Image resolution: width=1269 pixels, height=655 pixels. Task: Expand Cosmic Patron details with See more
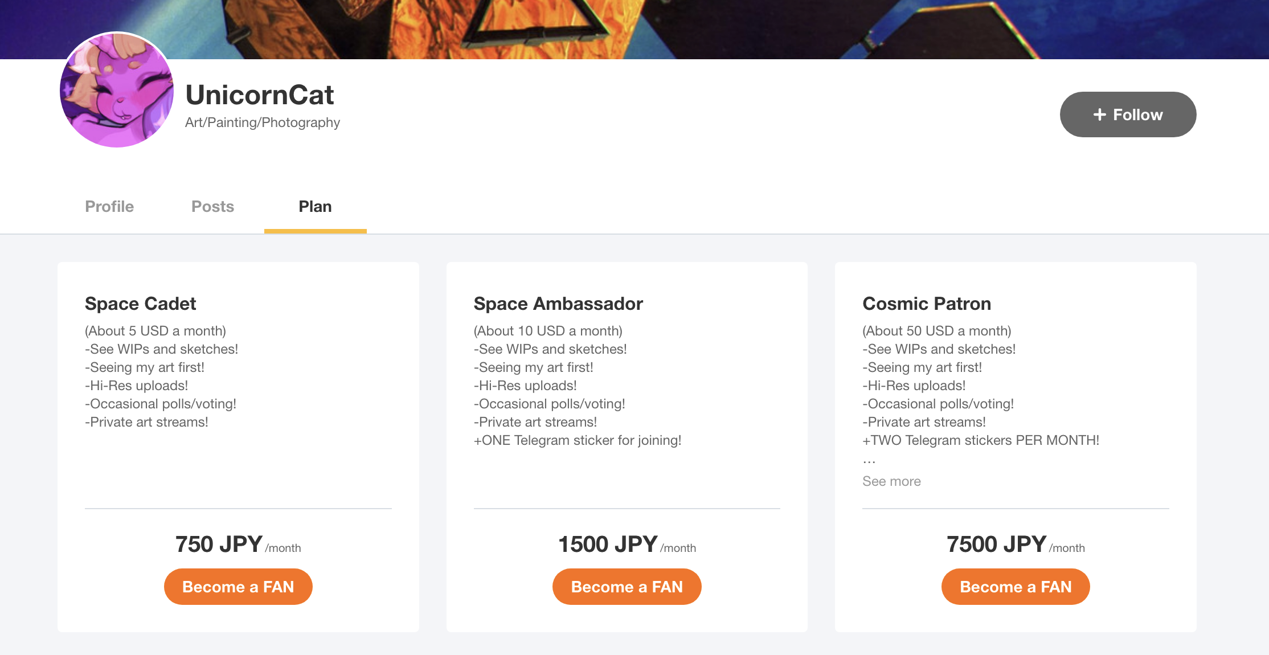click(891, 481)
